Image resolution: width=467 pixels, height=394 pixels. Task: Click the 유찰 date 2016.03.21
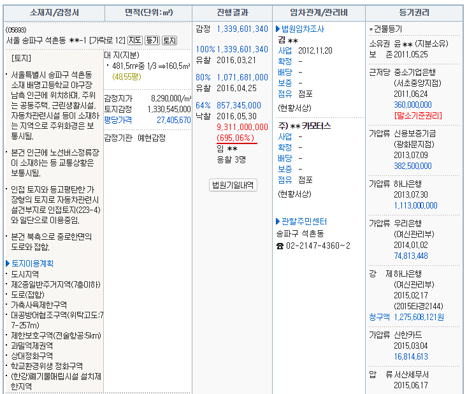coord(236,60)
